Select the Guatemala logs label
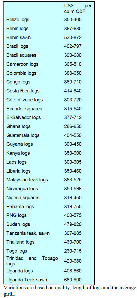The height and width of the screenshot is (298, 137). [23, 135]
